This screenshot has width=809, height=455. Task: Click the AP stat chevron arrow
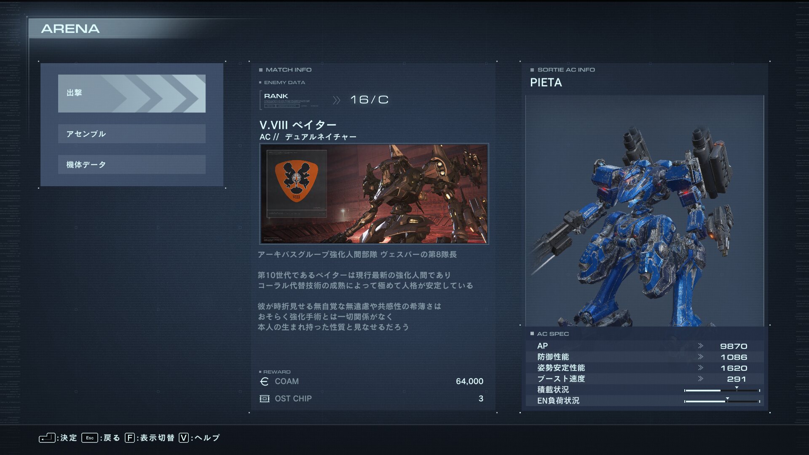(x=700, y=346)
